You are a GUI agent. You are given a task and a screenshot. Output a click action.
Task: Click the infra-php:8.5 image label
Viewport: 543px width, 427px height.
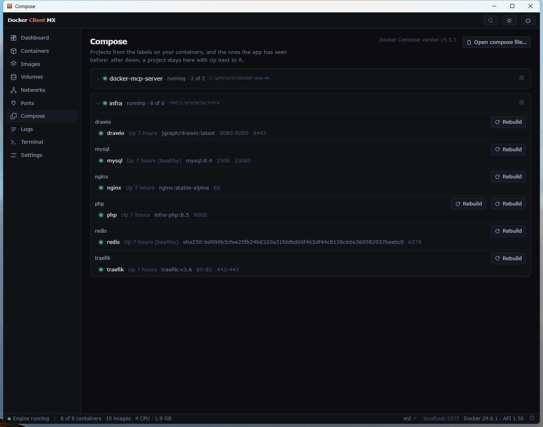click(172, 215)
